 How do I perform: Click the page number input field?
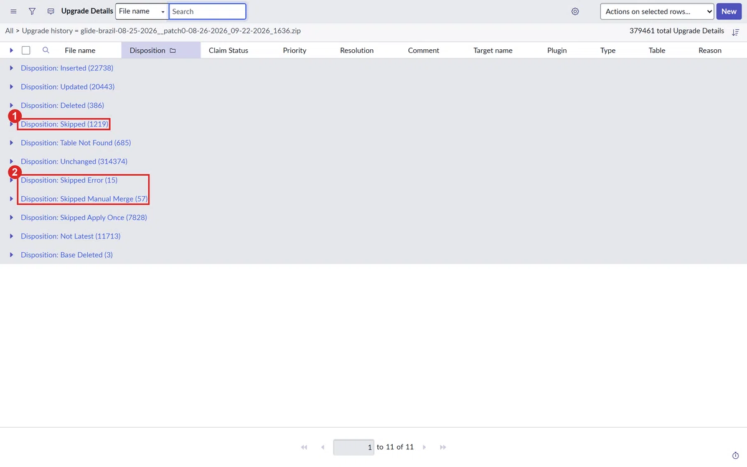point(354,447)
